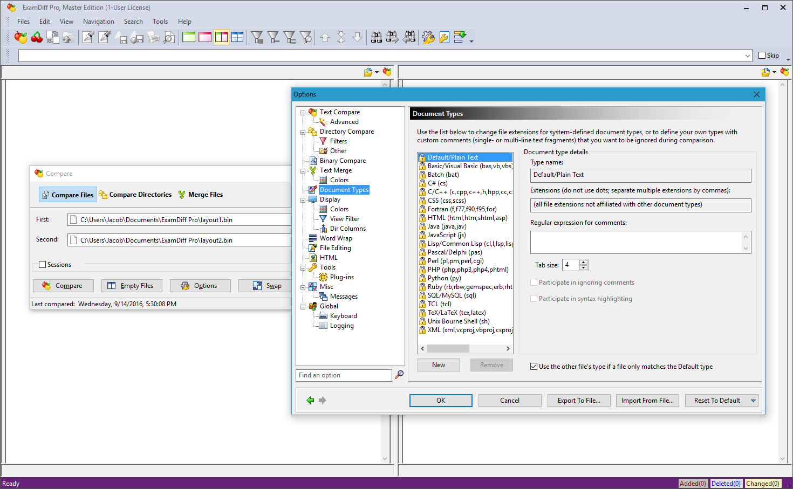
Task: Click the Import From File button
Action: 647,401
